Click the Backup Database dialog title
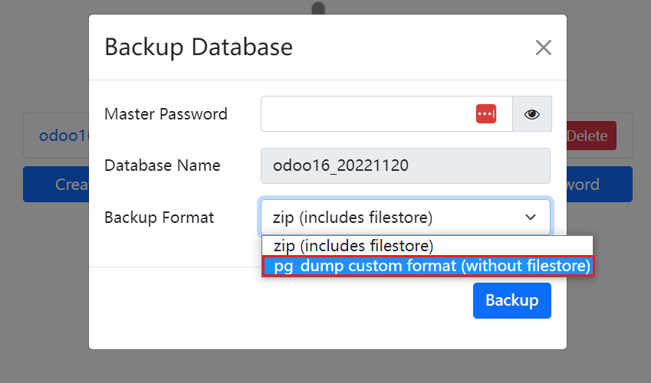The width and height of the screenshot is (651, 383). pyautogui.click(x=198, y=47)
